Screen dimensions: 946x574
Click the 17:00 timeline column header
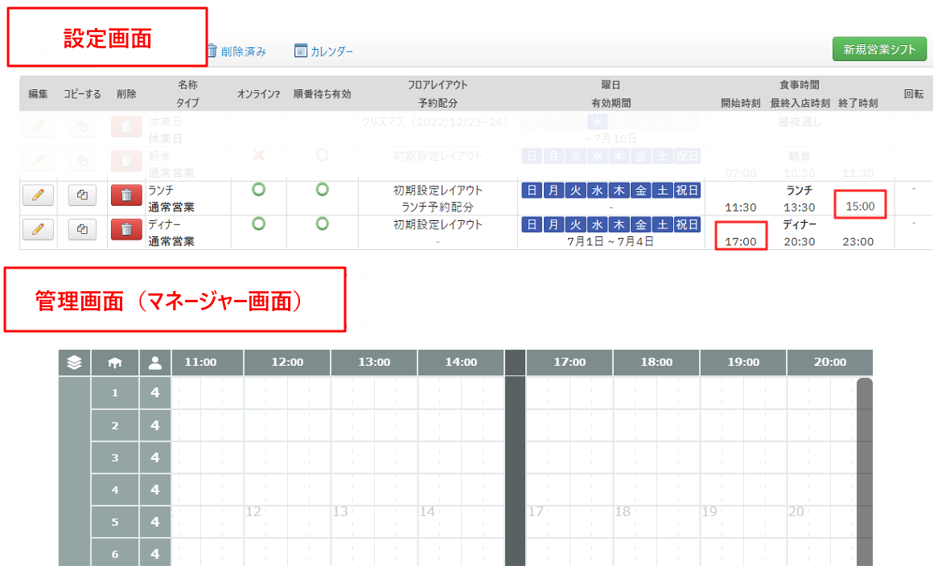[570, 363]
